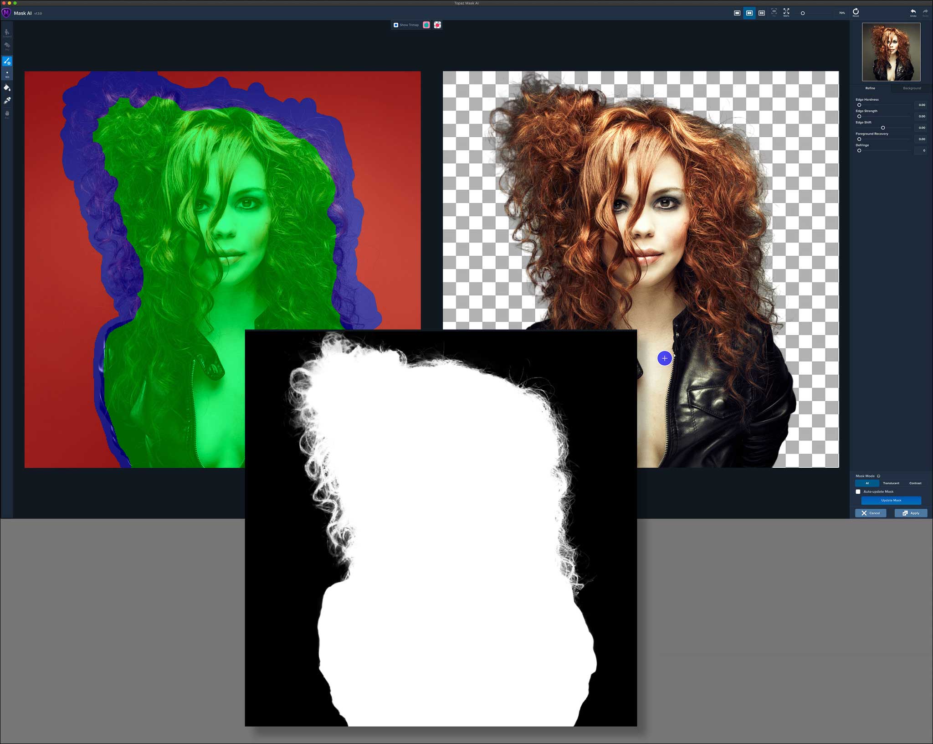Image resolution: width=933 pixels, height=744 pixels.
Task: Click the Undo arrow icon
Action: [913, 12]
